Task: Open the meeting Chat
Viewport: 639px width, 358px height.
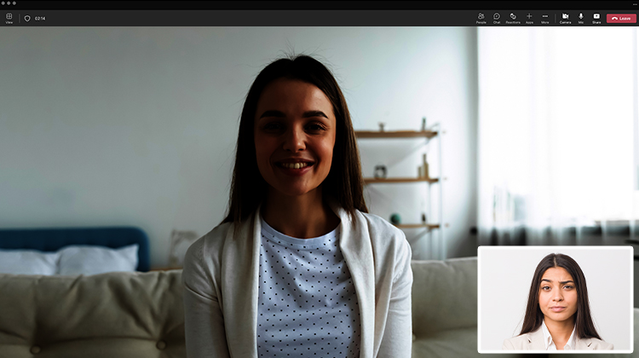Action: click(x=497, y=18)
